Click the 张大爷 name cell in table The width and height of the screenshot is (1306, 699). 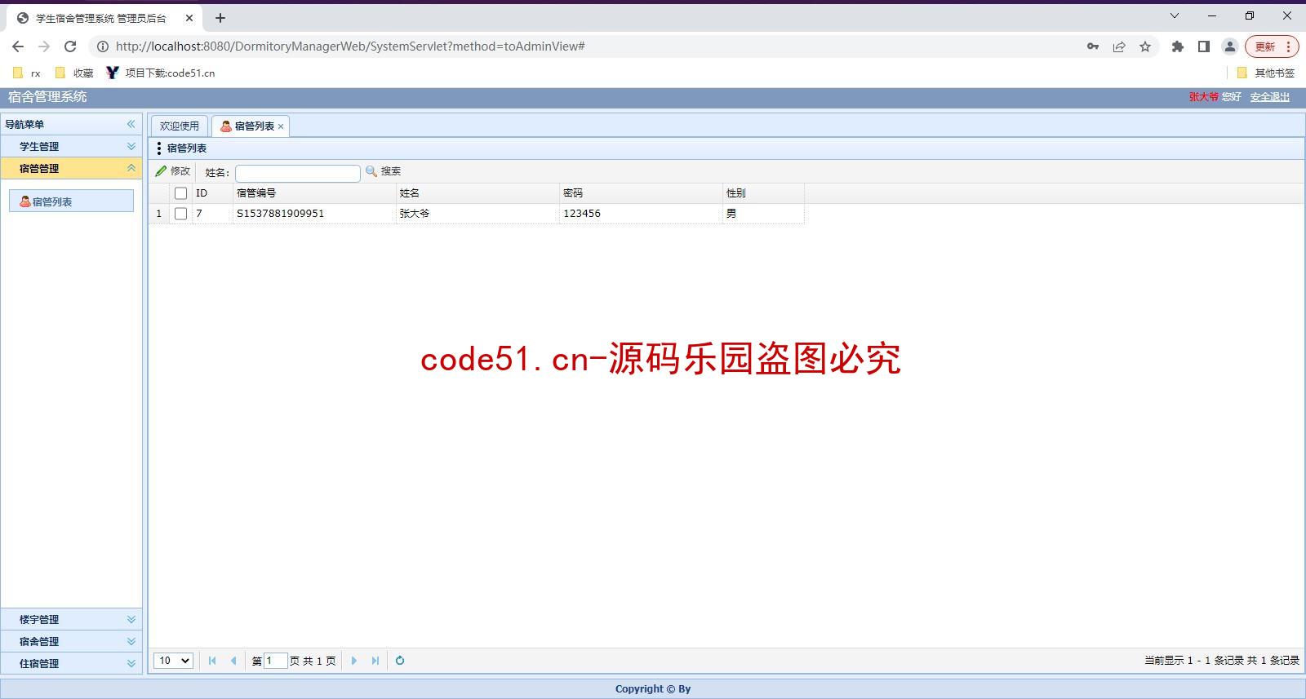(x=478, y=214)
